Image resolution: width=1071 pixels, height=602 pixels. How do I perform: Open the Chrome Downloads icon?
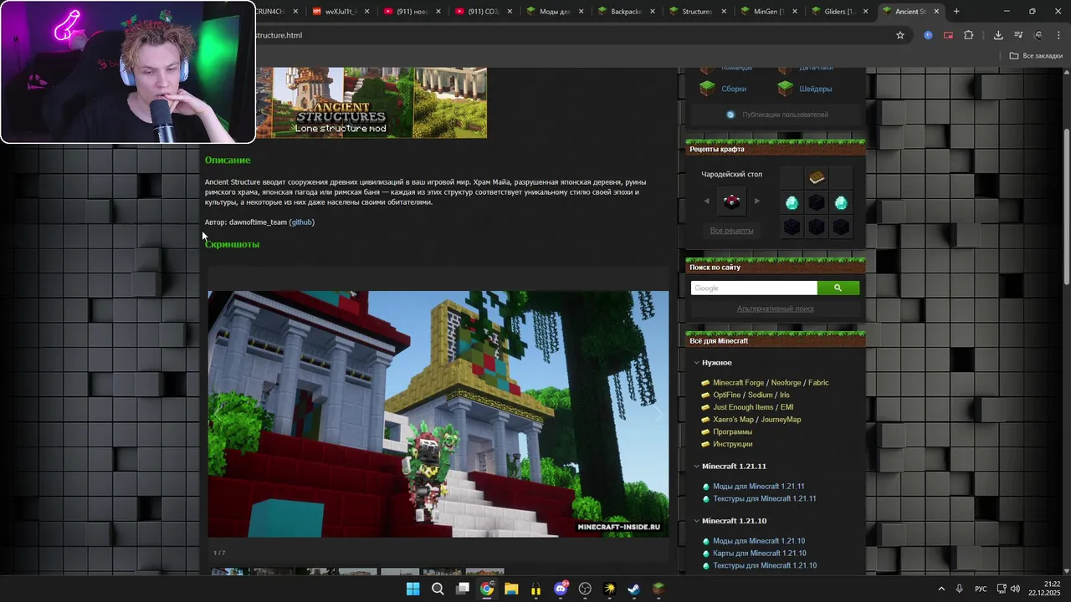tap(998, 35)
